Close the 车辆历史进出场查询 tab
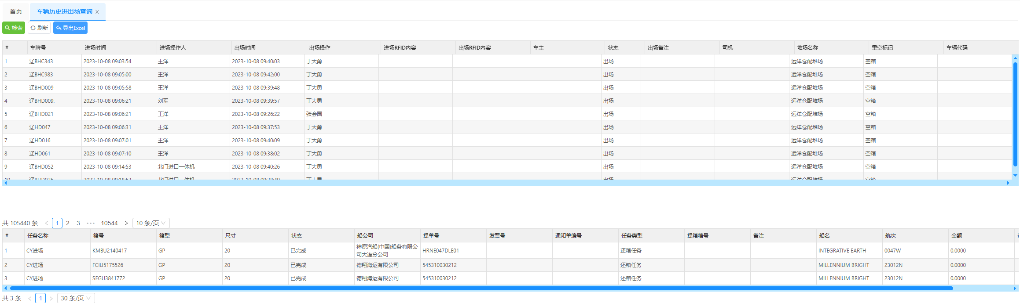1020x303 pixels. (x=97, y=12)
